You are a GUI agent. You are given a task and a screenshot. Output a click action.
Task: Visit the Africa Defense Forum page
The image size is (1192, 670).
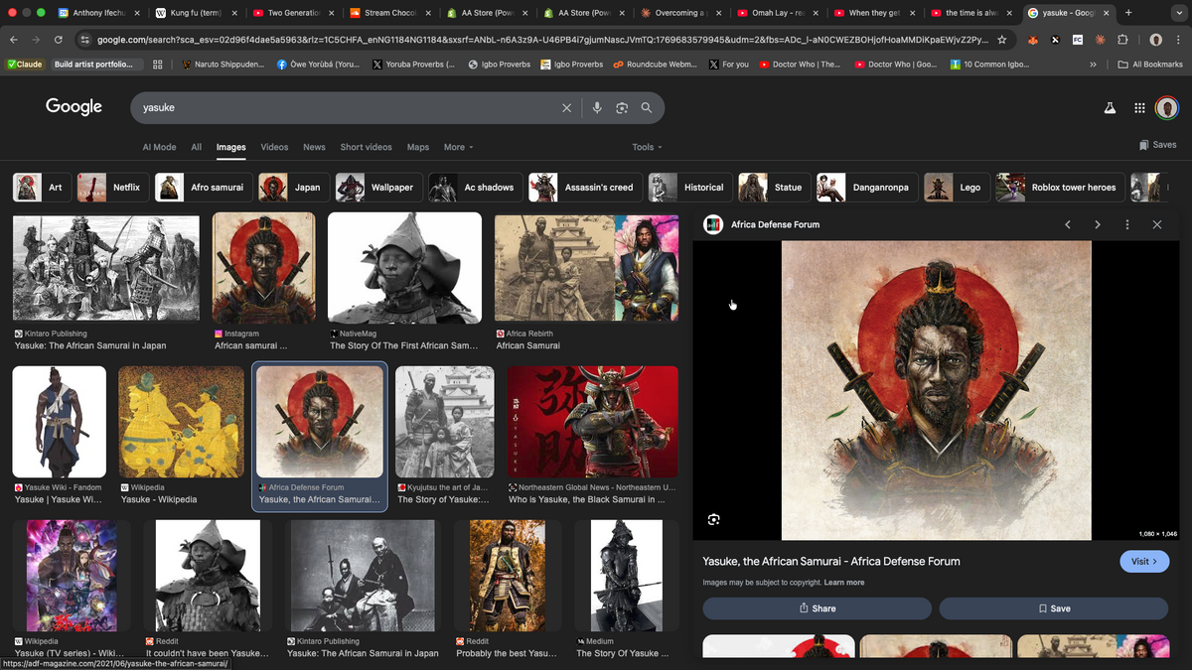(1143, 561)
